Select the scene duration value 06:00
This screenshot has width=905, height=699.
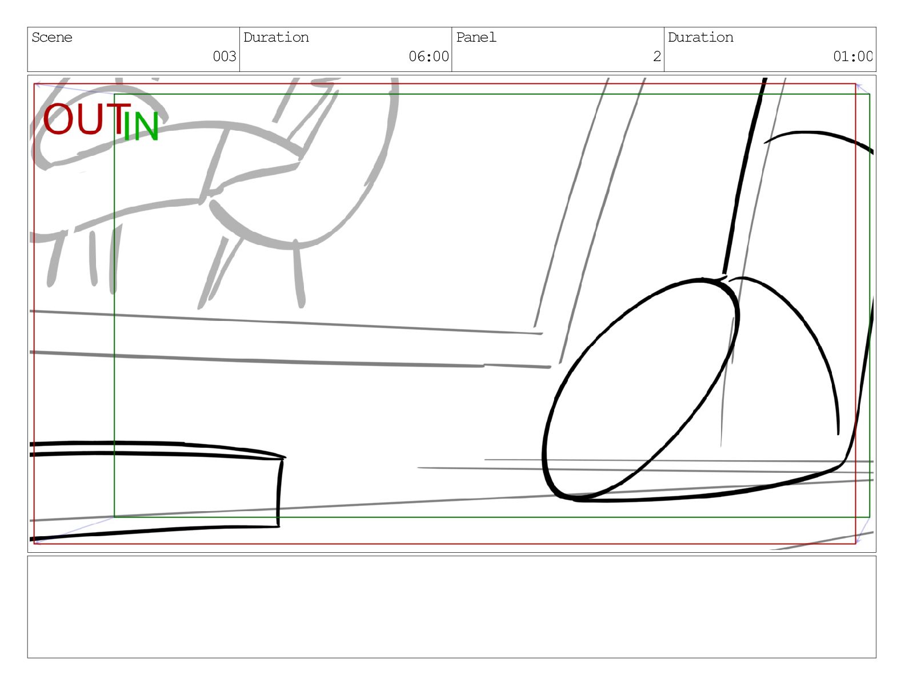click(x=429, y=57)
